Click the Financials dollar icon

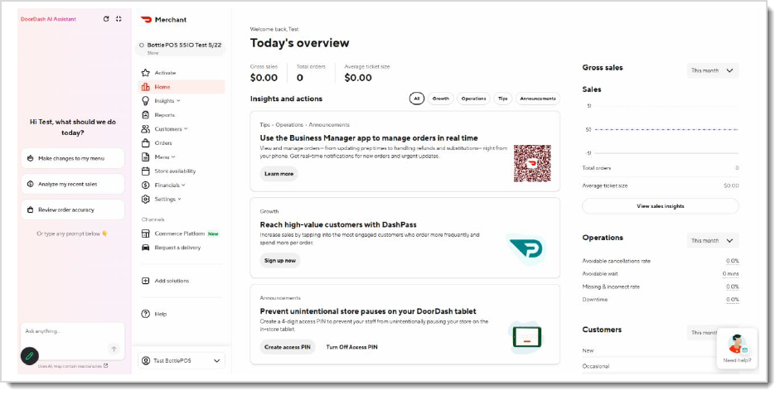[145, 185]
